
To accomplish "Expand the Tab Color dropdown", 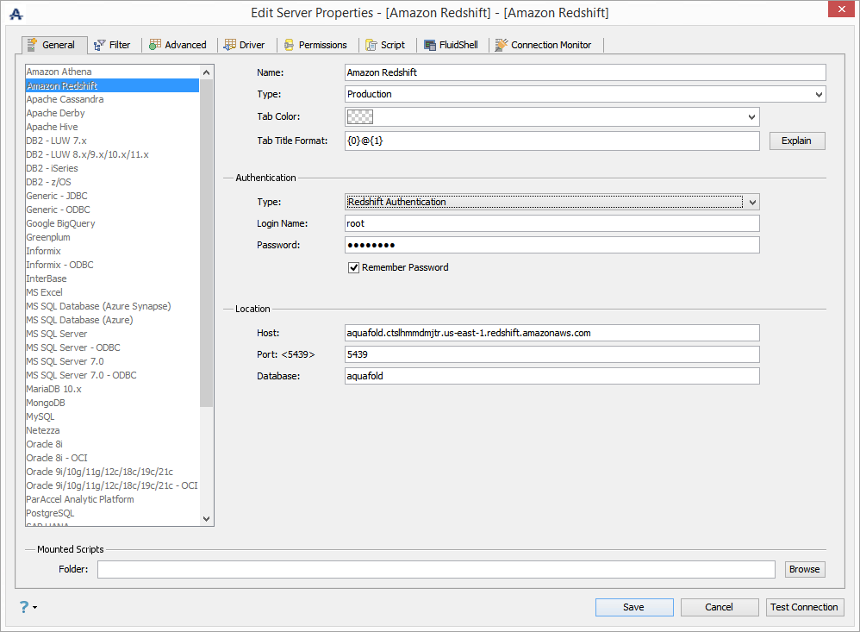I will coord(751,116).
